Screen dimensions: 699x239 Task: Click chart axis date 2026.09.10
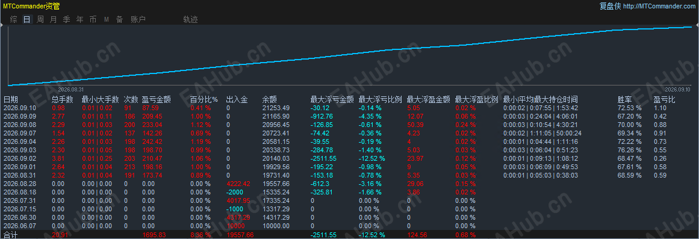(677, 90)
